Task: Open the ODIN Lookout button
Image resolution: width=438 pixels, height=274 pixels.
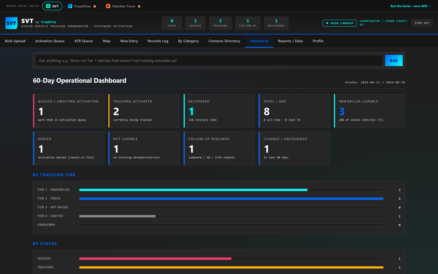Action: (x=340, y=23)
